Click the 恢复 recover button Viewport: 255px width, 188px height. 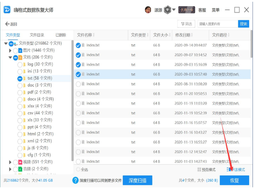click(x=234, y=180)
